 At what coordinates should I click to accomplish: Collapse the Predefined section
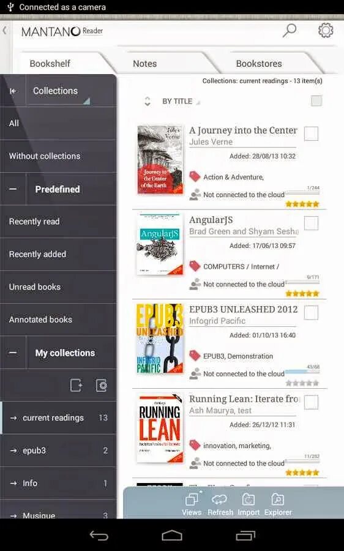(x=13, y=189)
